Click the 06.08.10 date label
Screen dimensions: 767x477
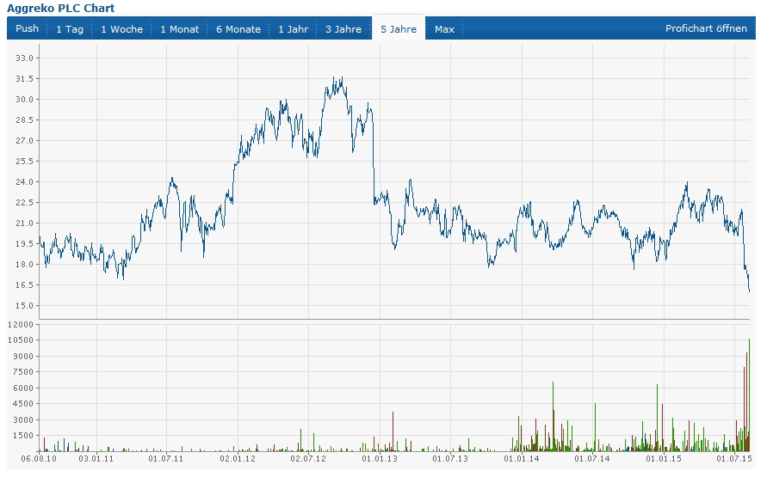point(39,459)
